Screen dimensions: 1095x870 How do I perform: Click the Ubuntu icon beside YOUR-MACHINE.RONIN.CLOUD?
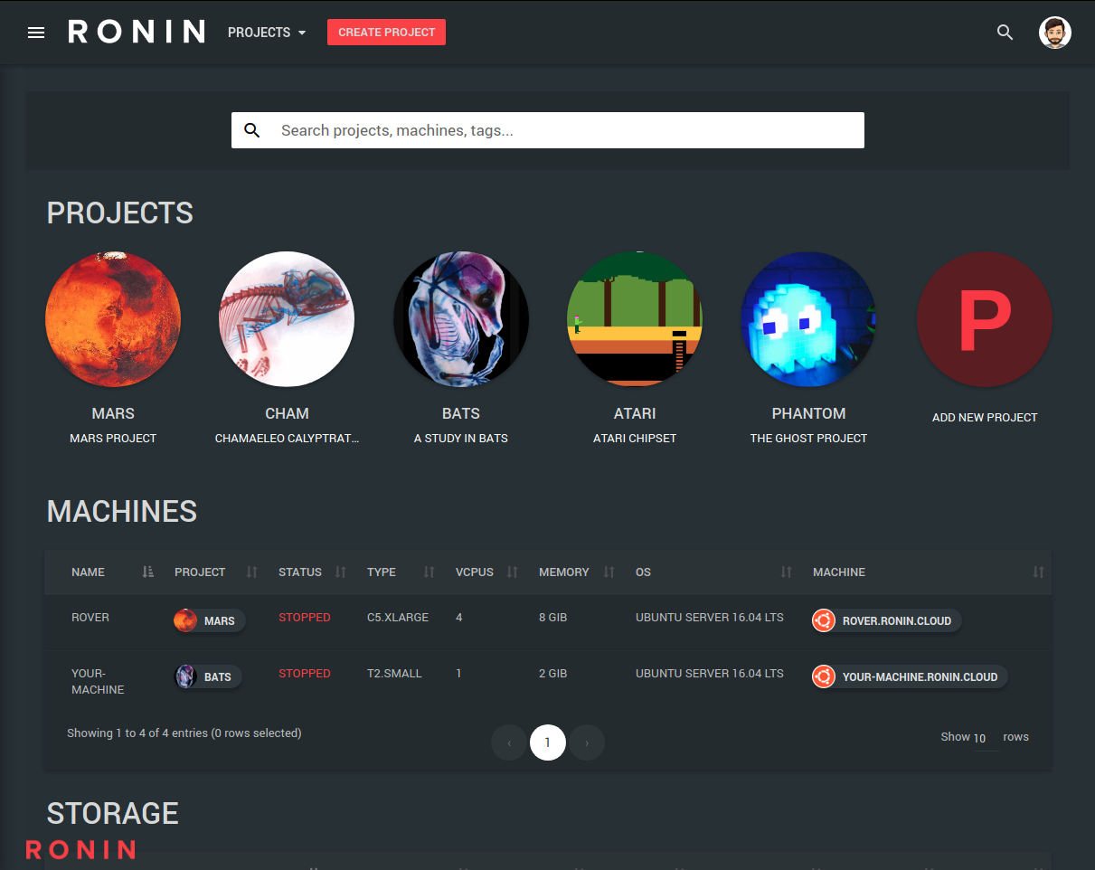[x=823, y=676]
